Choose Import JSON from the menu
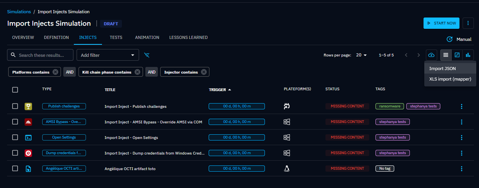 point(442,69)
